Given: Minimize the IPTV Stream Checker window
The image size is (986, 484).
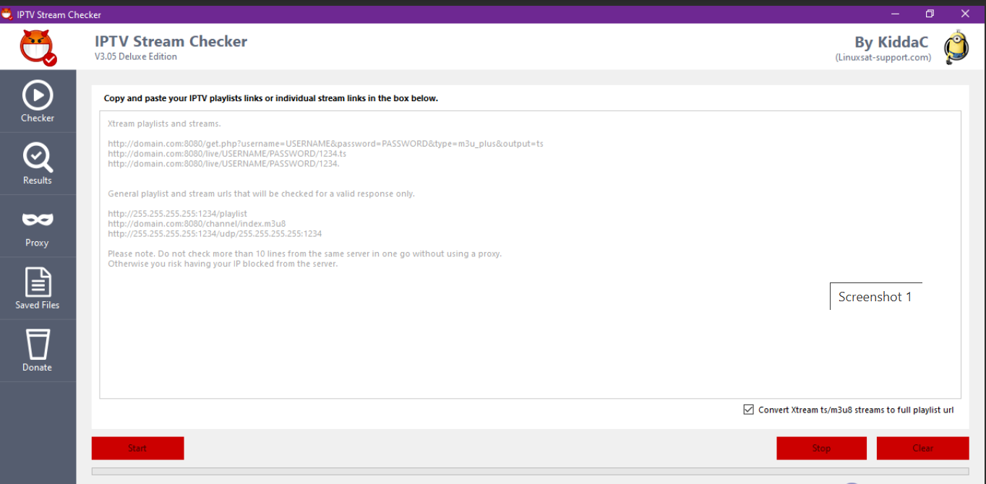Looking at the screenshot, I should [894, 14].
